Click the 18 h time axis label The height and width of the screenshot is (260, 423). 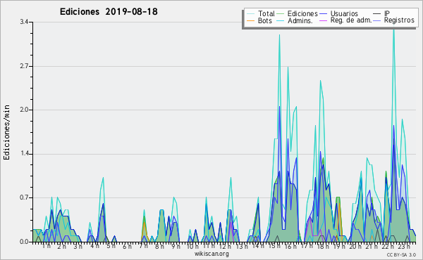tap(323, 246)
